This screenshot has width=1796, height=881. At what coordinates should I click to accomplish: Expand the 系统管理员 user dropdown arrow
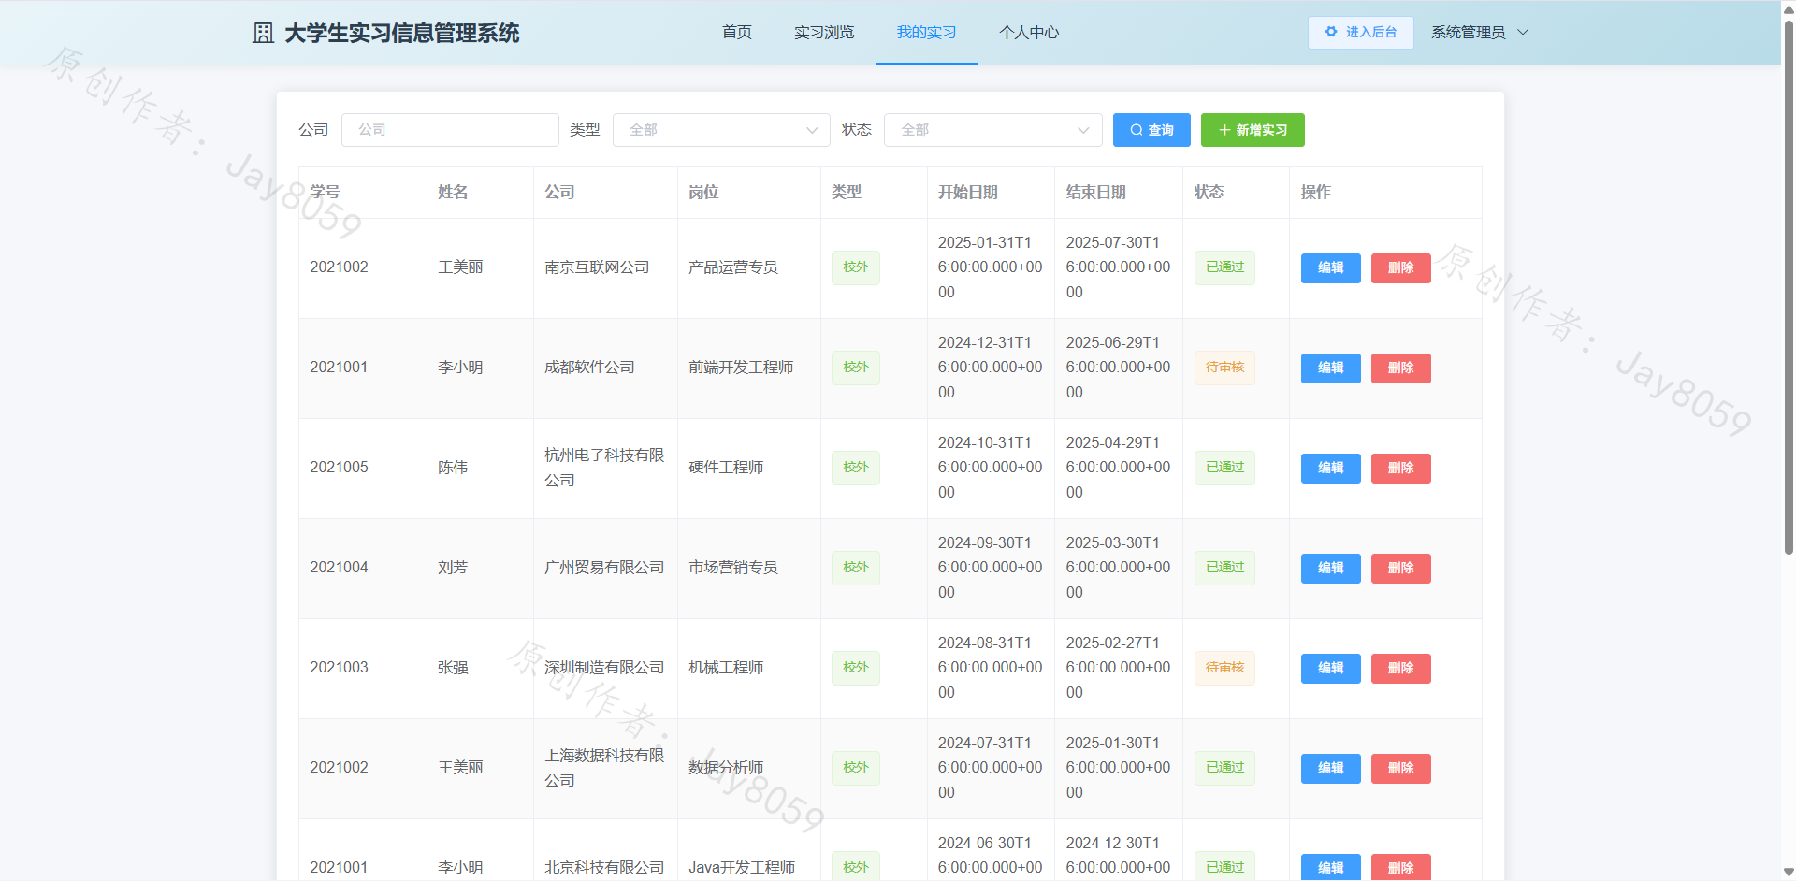pyautogui.click(x=1523, y=32)
